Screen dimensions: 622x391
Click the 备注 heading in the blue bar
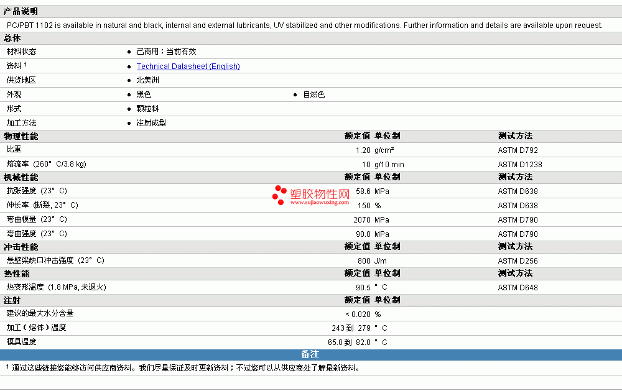(310, 354)
